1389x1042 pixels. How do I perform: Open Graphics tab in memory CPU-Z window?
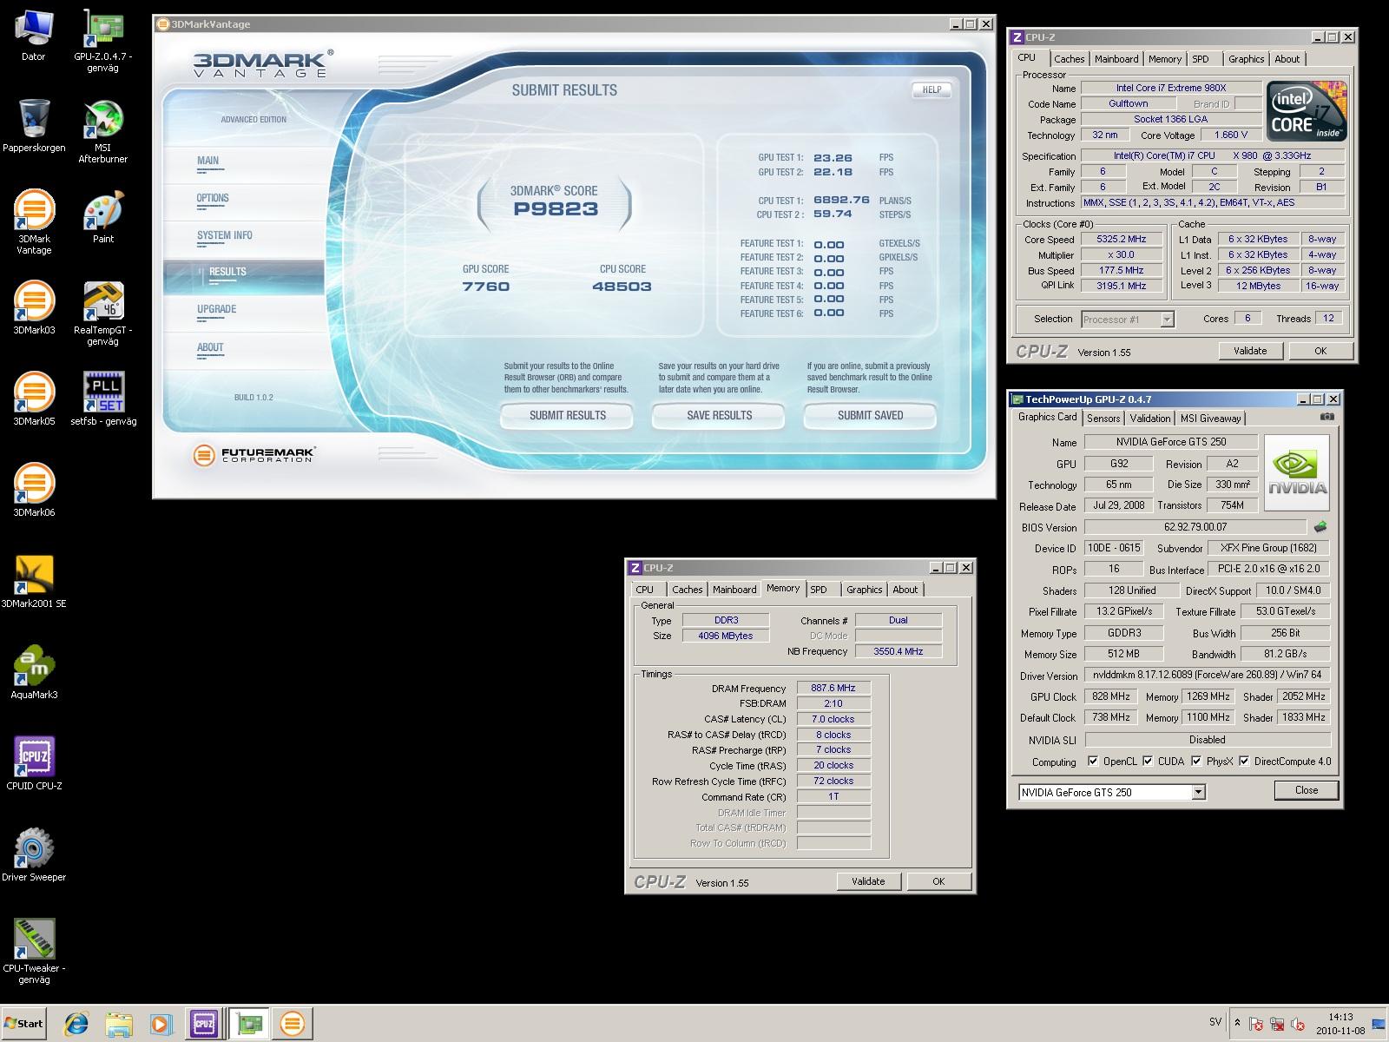[864, 590]
